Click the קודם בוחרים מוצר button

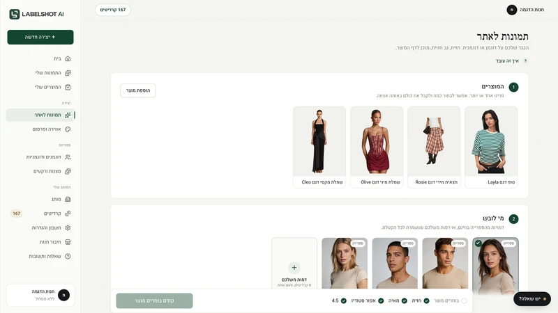154,300
